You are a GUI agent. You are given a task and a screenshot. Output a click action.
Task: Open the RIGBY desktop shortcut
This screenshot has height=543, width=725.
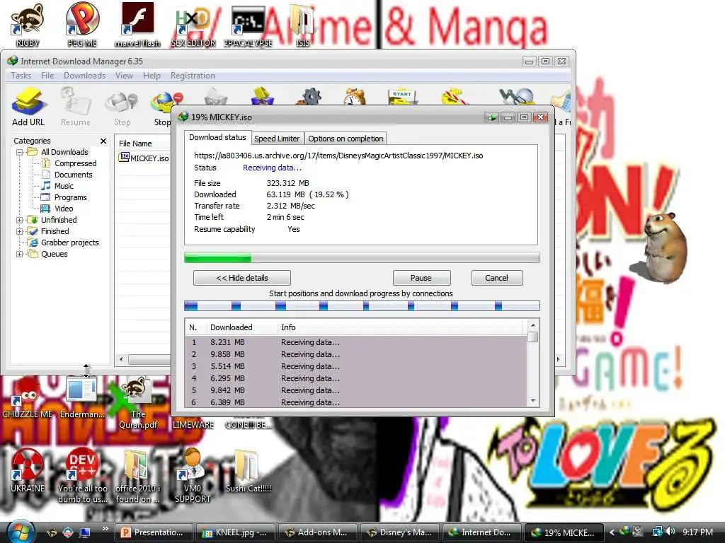[28, 24]
